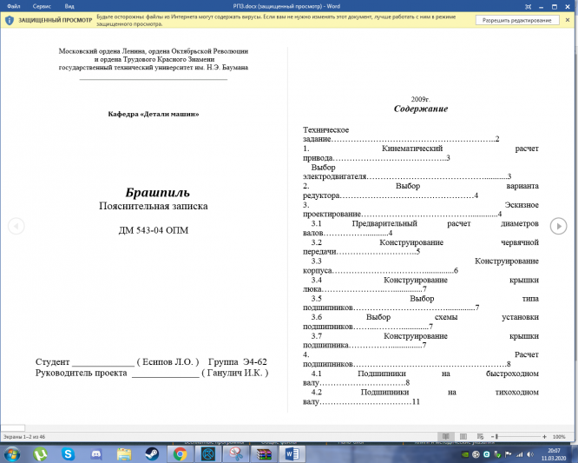Click contents entry 3.2 Конструирование червячной
The width and height of the screenshot is (578, 463).
pos(421,247)
